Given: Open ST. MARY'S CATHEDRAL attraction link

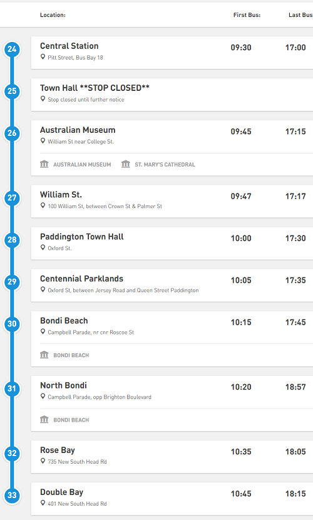Looking at the screenshot, I should pyautogui.click(x=165, y=165).
